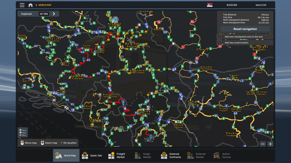This screenshot has width=291, height=163.
Task: Zoom out the map with minus button
Action: [263, 144]
